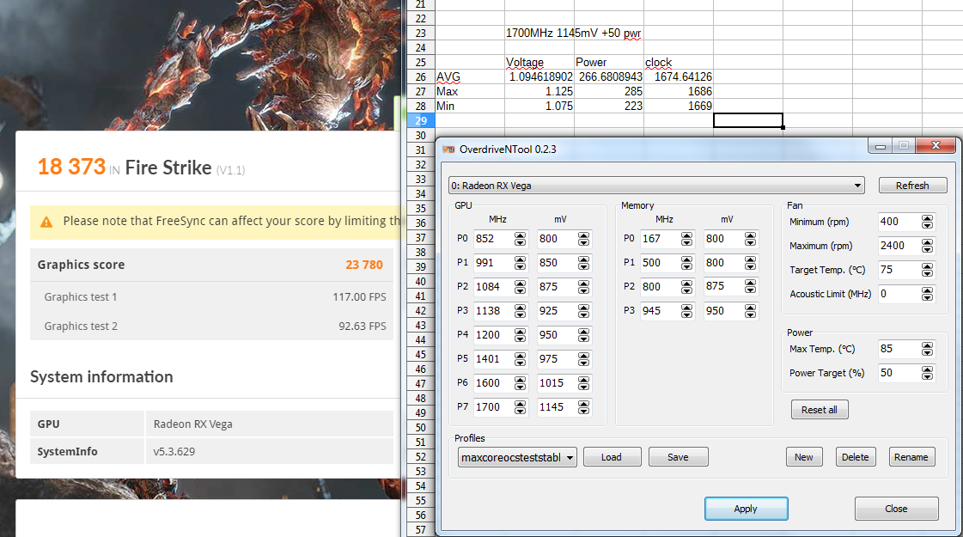This screenshot has width=963, height=537.
Task: Adjust Max Temp stepper arrows
Action: pos(928,348)
